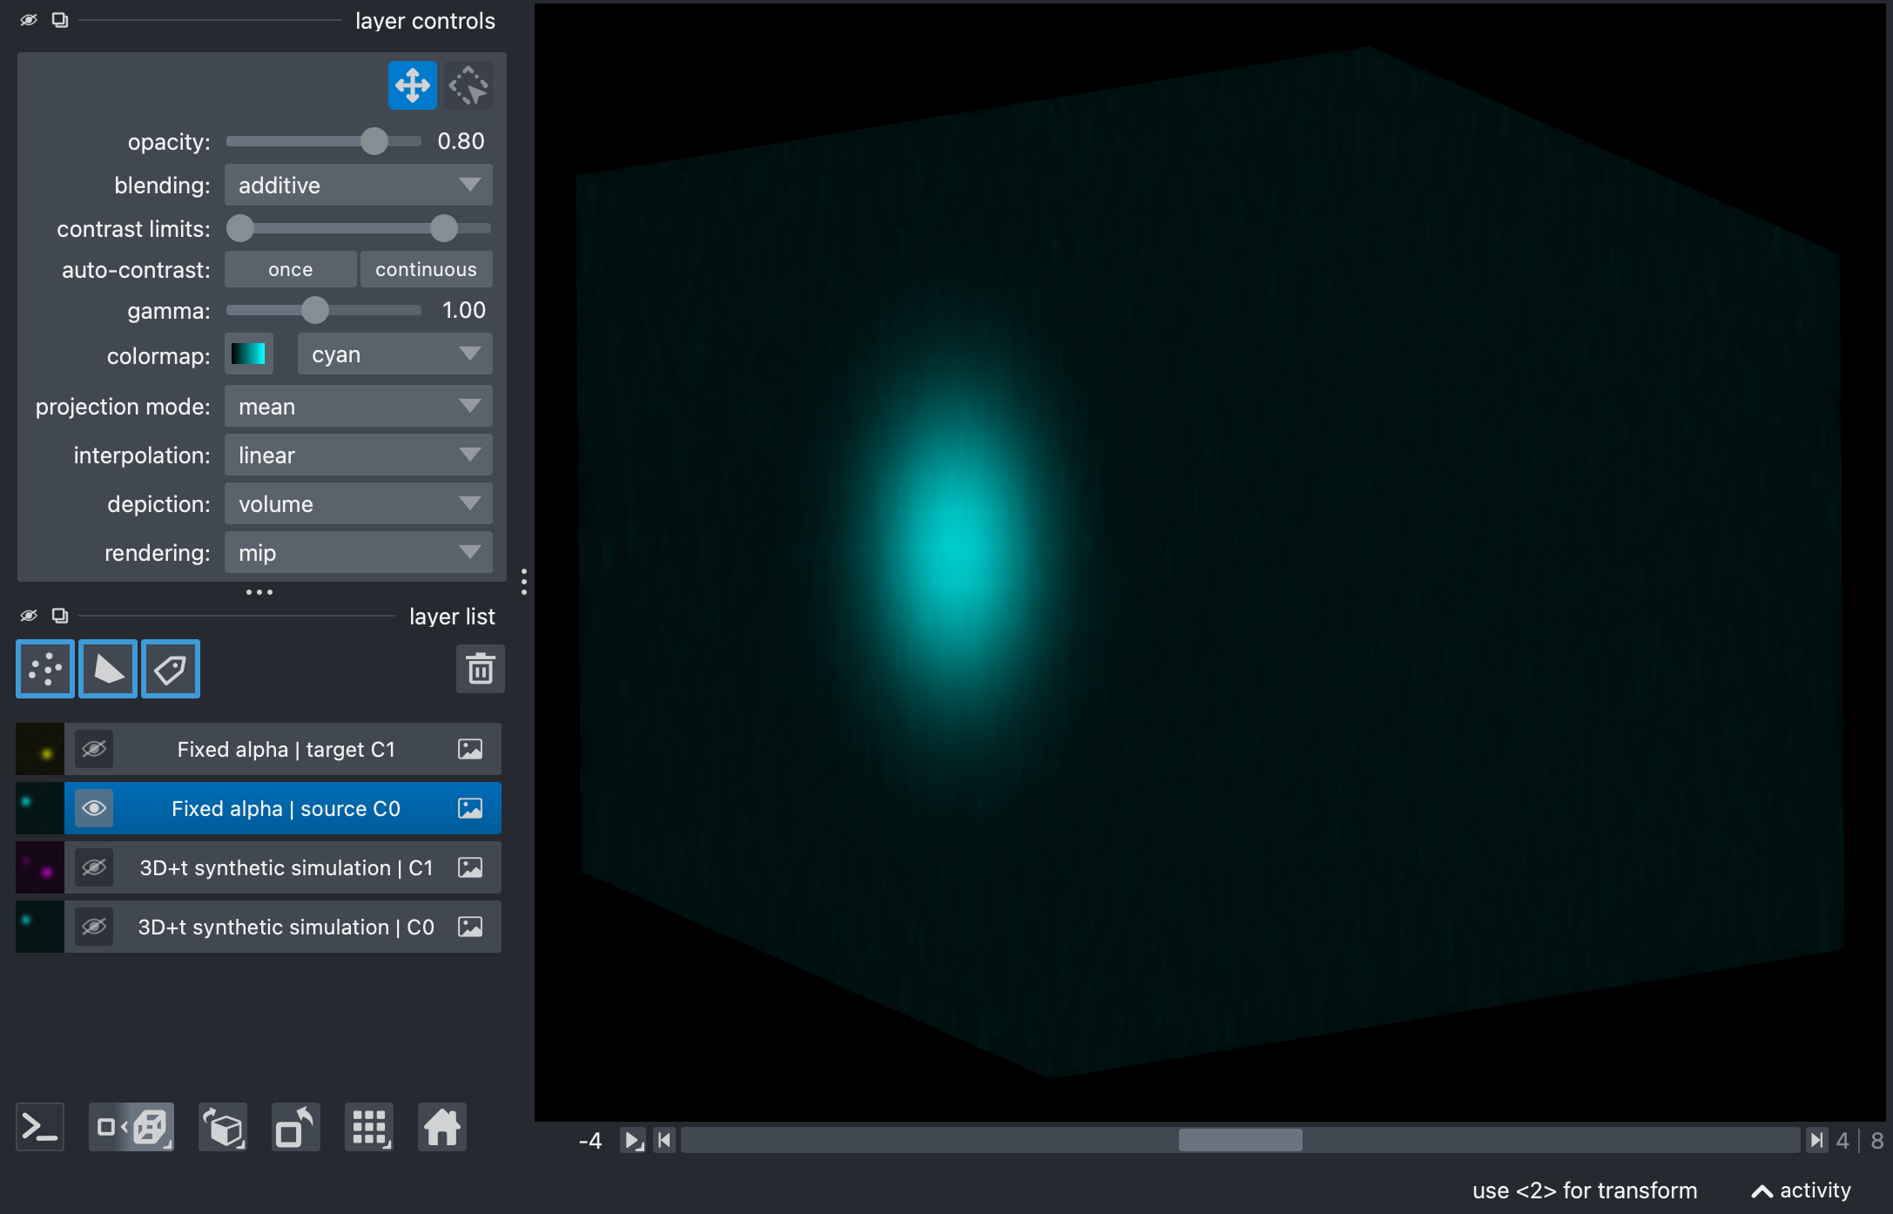
Task: Expand the activity panel
Action: coord(1802,1190)
